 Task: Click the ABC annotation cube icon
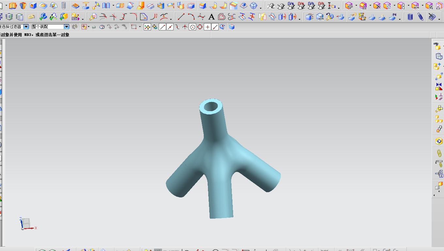[x=75, y=17]
